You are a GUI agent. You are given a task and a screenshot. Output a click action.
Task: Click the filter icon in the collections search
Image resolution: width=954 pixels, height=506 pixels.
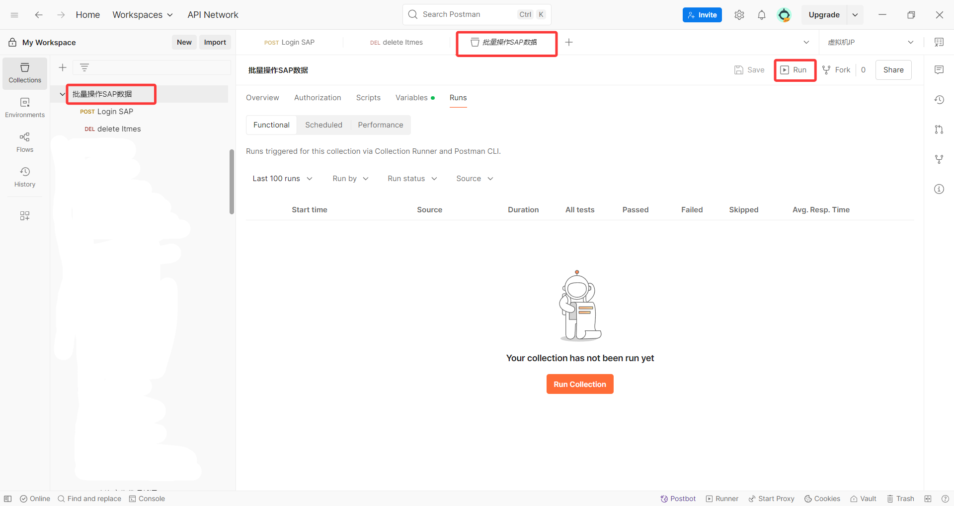tap(84, 67)
